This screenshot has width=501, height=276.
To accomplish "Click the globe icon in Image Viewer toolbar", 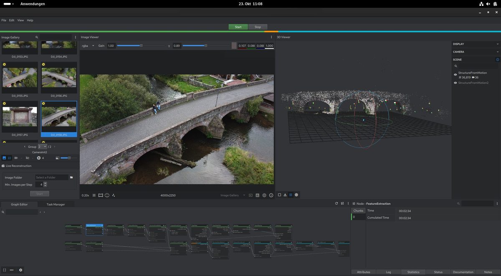I will 264,195.
